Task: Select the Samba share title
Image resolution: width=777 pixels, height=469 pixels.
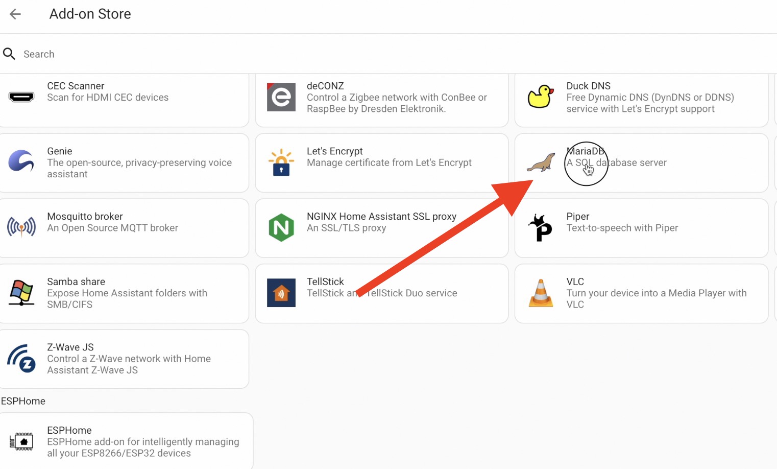Action: pos(76,282)
